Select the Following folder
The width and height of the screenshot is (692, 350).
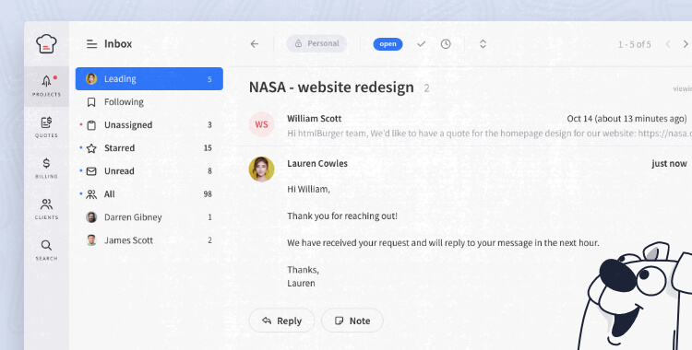149,102
